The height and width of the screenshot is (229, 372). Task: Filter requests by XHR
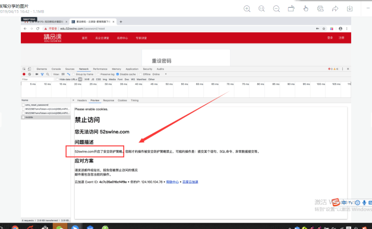(x=87, y=79)
